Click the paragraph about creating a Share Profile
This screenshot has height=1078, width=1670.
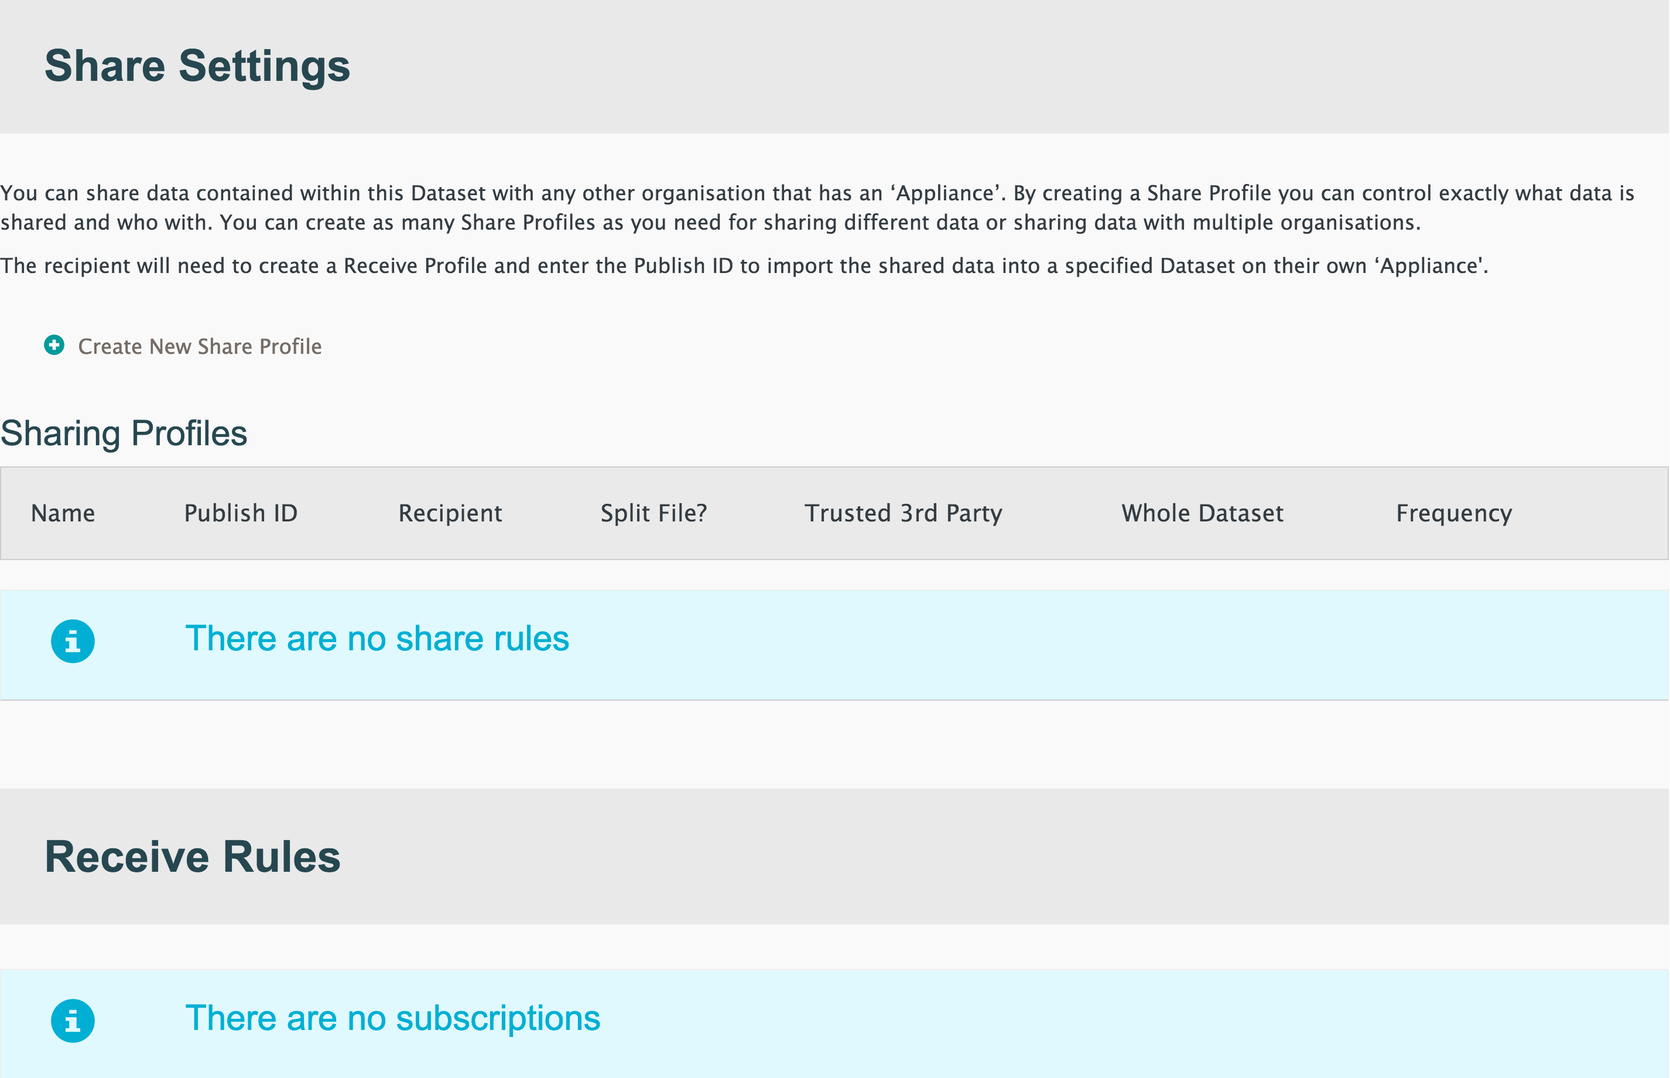[816, 208]
